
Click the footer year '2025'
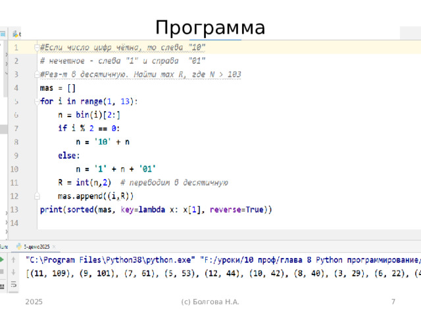tap(34, 302)
